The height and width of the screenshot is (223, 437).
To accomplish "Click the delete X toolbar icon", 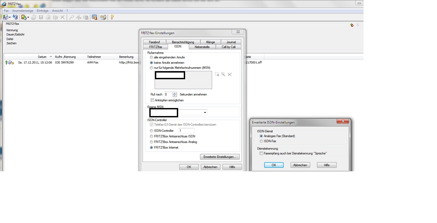I will (63, 17).
